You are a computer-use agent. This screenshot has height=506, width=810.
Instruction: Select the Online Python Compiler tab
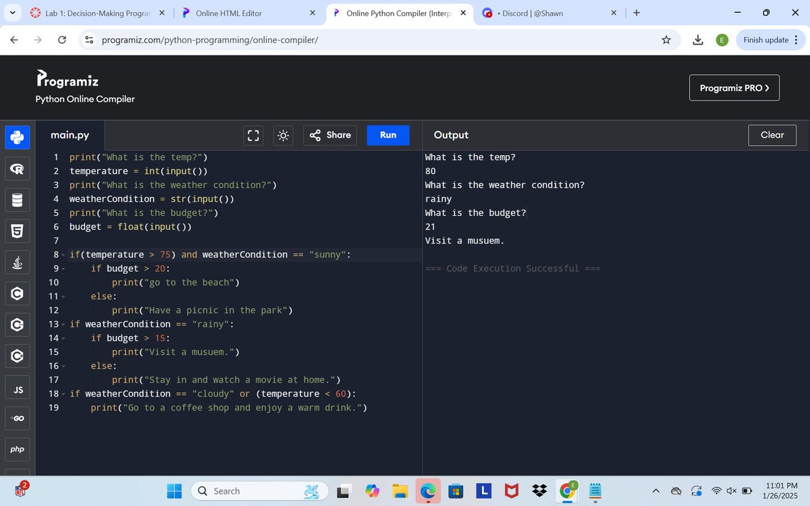400,13
